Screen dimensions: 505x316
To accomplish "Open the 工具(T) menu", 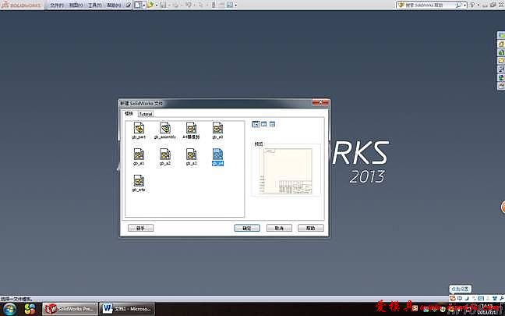I will [x=95, y=5].
